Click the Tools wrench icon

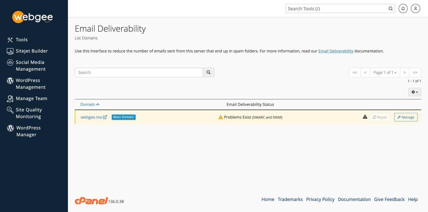pos(10,40)
